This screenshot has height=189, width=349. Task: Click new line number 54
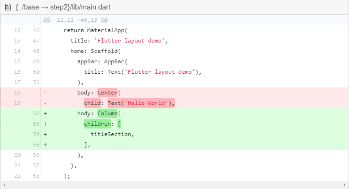[x=36, y=134]
